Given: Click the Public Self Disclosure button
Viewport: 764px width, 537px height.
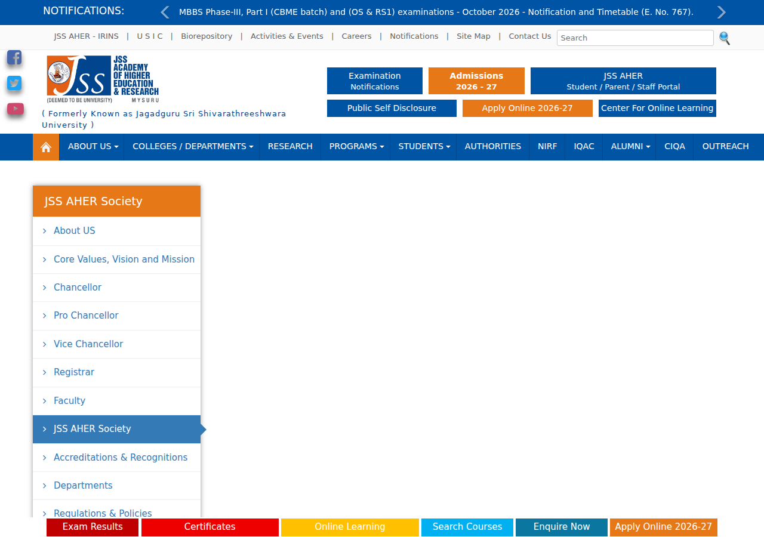Looking at the screenshot, I should [392, 109].
